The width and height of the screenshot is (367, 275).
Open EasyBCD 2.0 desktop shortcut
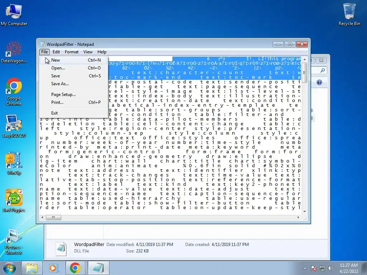[x=14, y=126]
